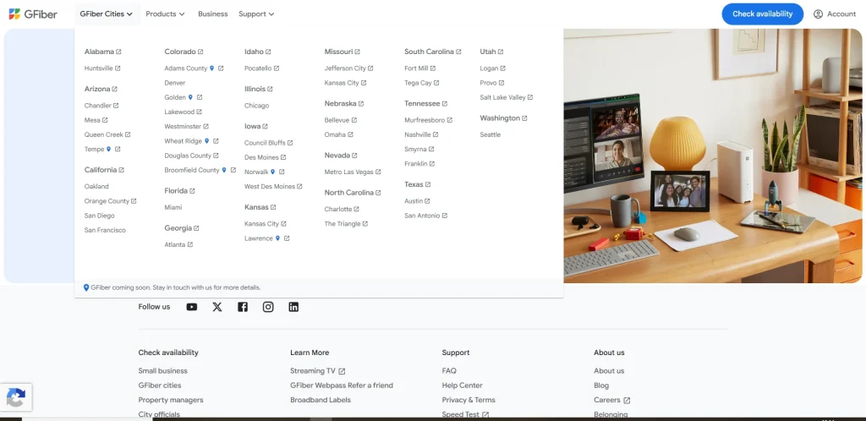Screen dimensions: 866x421
Task: Select the Arizona state heading
Action: point(97,89)
